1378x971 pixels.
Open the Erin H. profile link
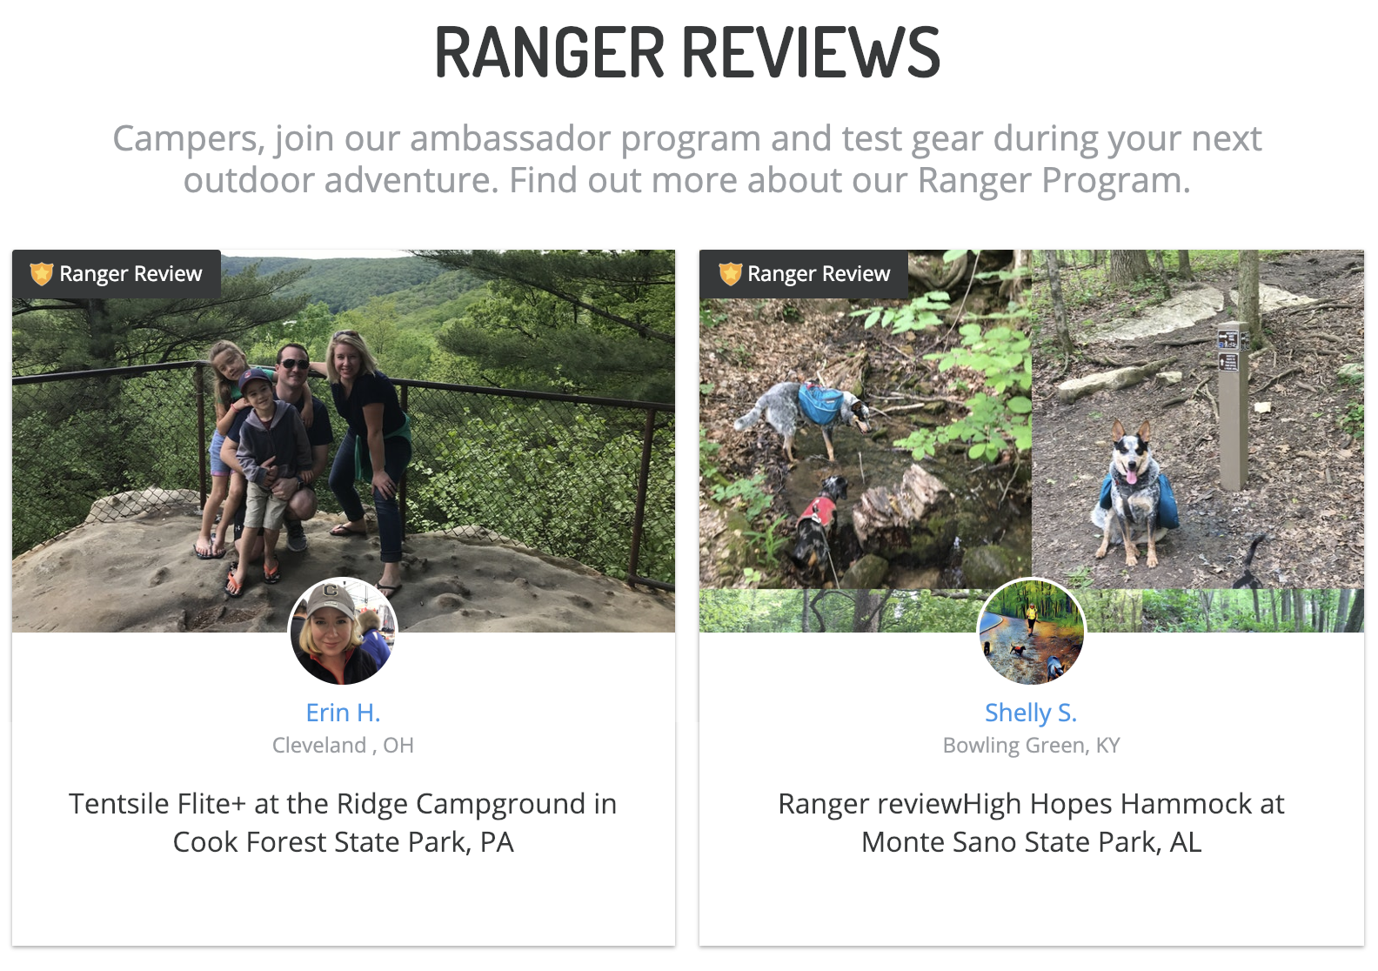point(343,713)
